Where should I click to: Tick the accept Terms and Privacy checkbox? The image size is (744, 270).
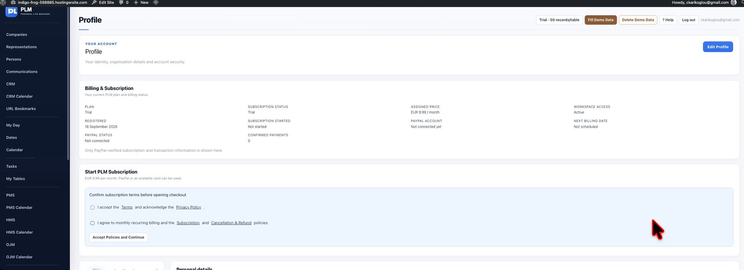point(92,207)
